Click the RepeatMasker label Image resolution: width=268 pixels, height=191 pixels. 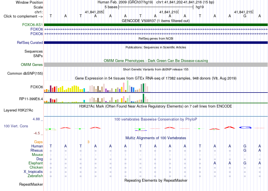click(31, 184)
